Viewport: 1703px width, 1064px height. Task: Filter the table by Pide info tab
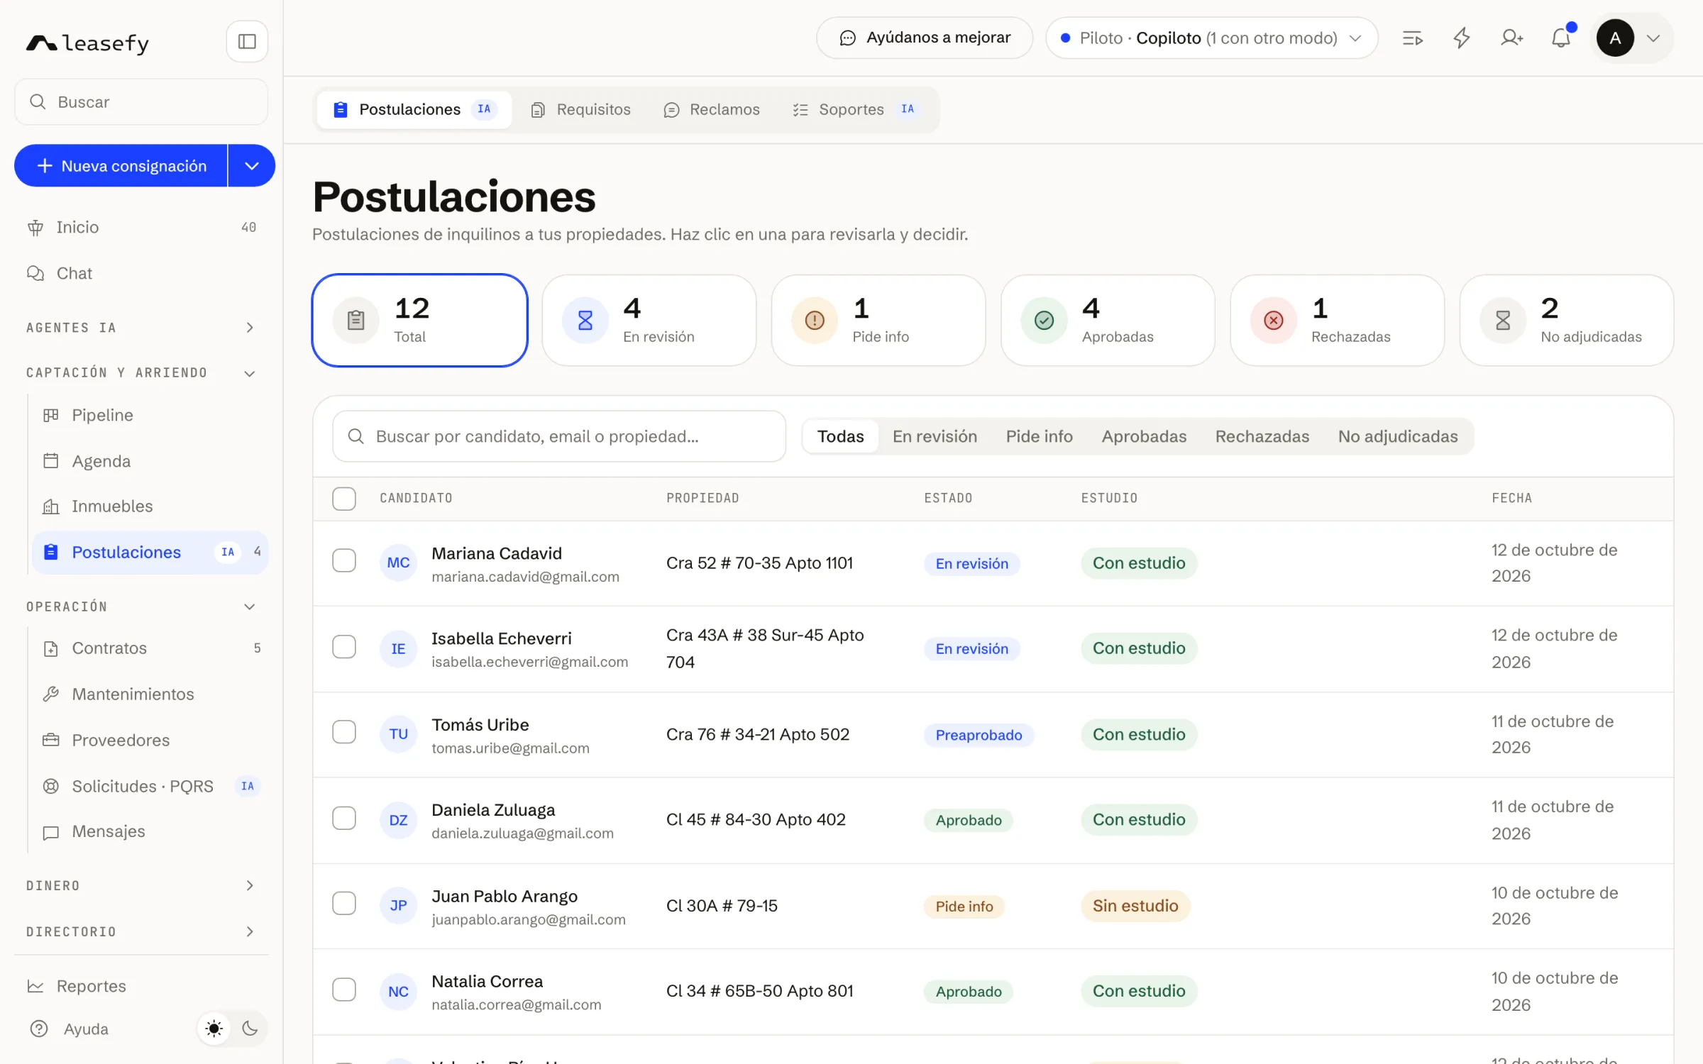click(1039, 436)
